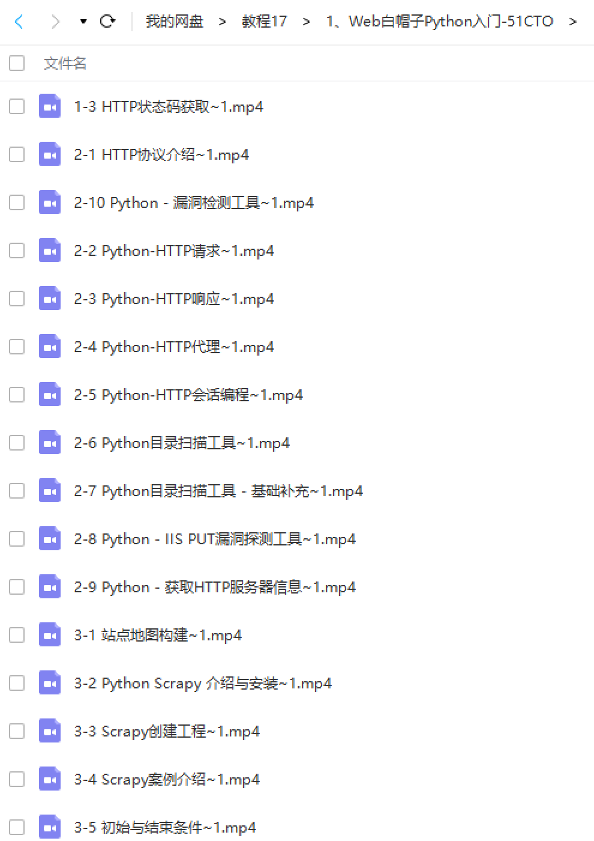594x841 pixels.
Task: Click video icon of 3-4 Scrapy案例介绍
Action: click(50, 779)
